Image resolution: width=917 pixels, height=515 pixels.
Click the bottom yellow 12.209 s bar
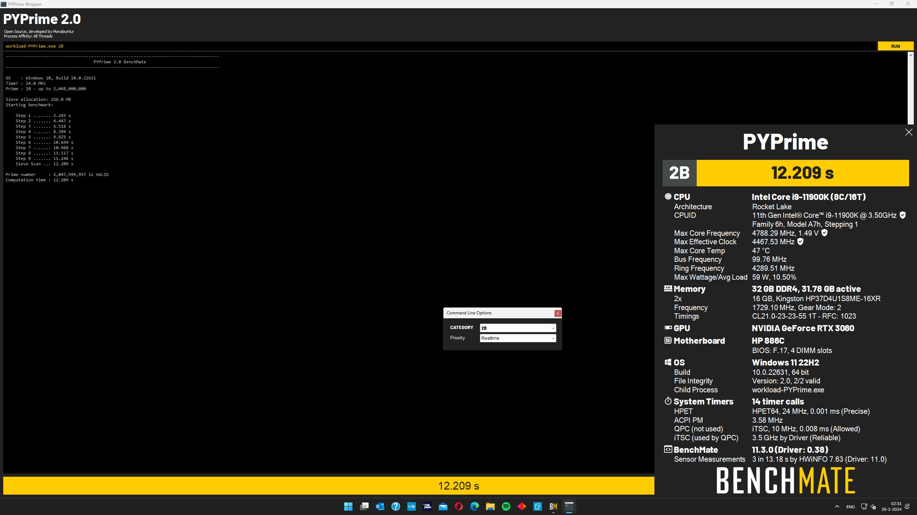(x=329, y=486)
